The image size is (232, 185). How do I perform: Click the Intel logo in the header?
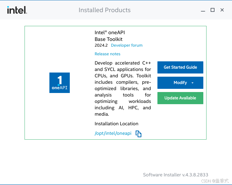point(17,10)
